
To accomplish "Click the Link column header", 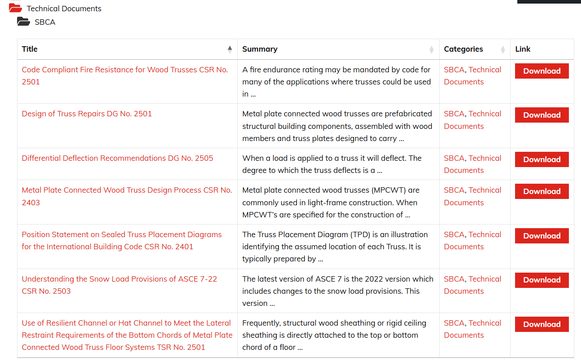I will [523, 49].
